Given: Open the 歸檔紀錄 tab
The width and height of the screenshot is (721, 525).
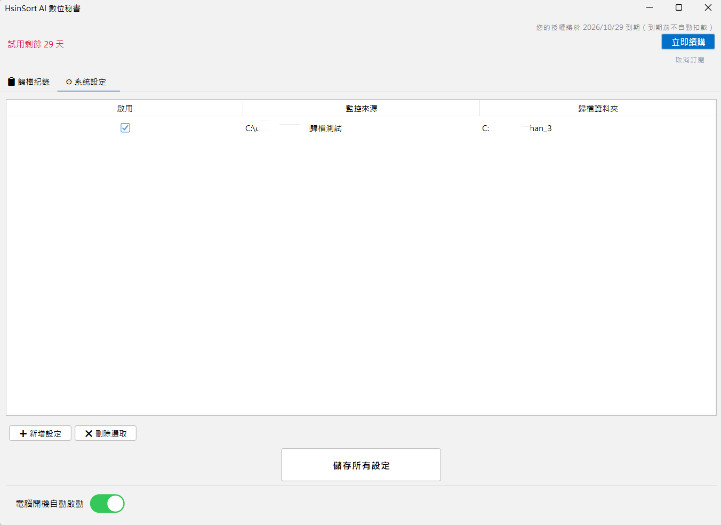Looking at the screenshot, I should pyautogui.click(x=29, y=82).
